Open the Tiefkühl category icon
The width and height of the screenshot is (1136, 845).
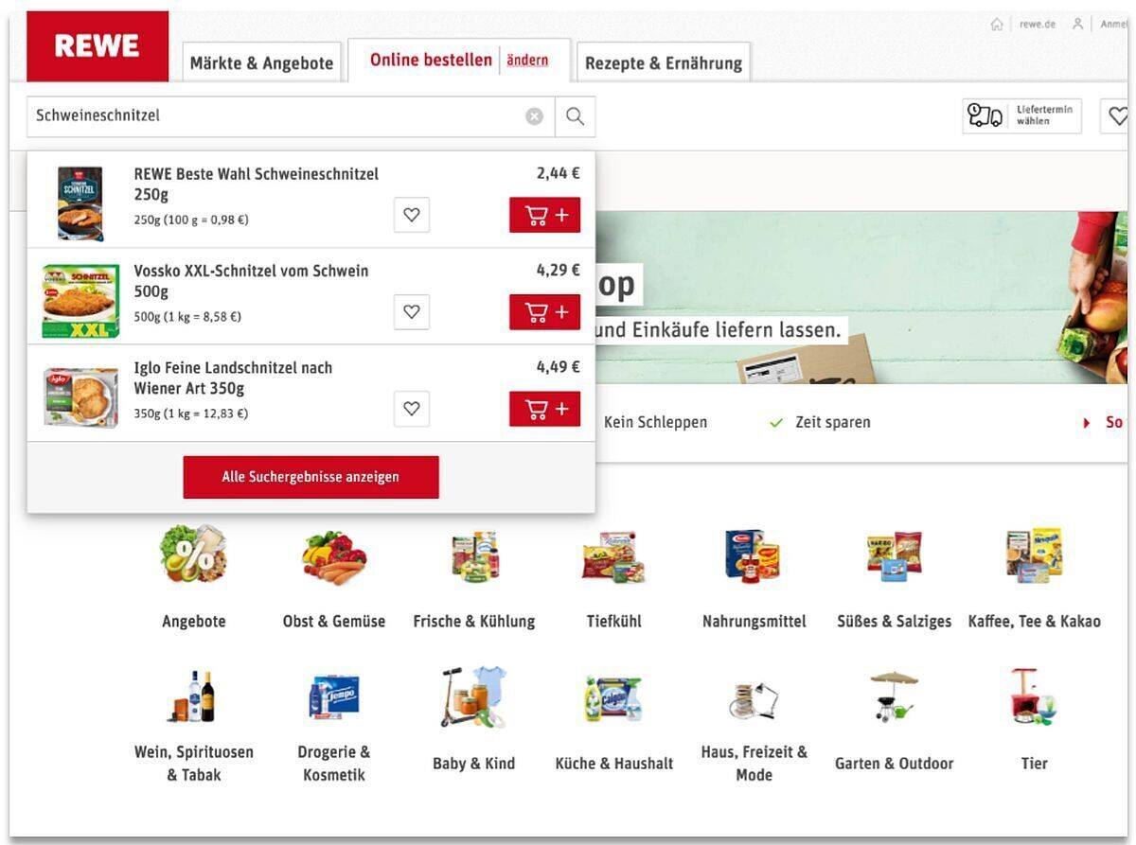point(613,556)
